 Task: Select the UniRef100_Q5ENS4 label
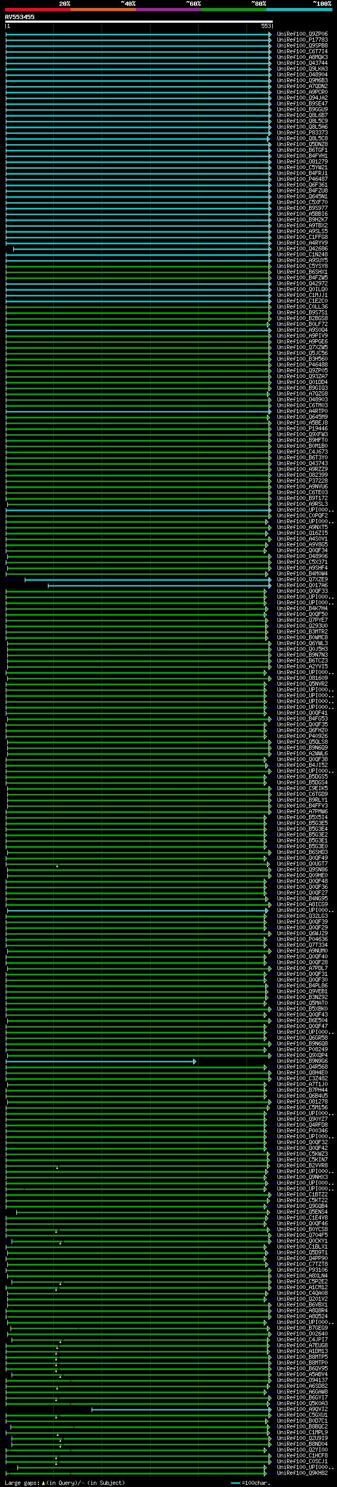(x=302, y=1212)
